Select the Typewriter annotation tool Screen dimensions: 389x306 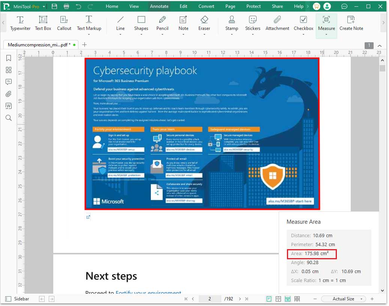(20, 23)
